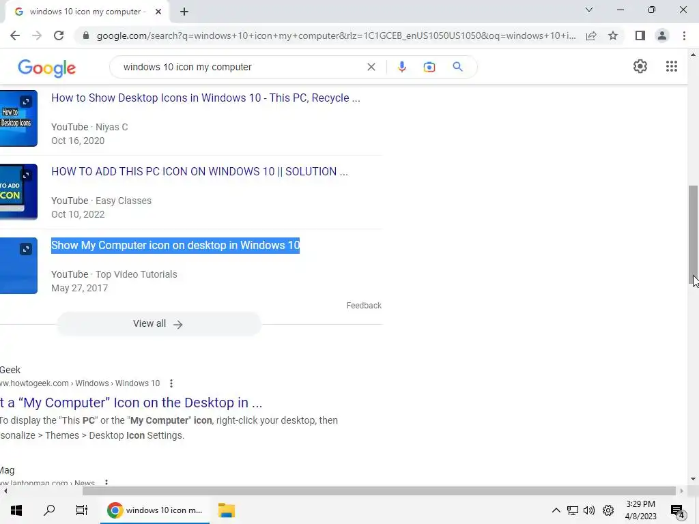
Task: Start a voice search with microphone
Action: pyautogui.click(x=401, y=67)
